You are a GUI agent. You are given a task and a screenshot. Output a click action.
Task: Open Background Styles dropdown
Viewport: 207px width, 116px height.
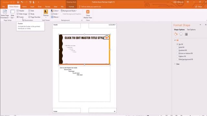(x=69, y=11)
